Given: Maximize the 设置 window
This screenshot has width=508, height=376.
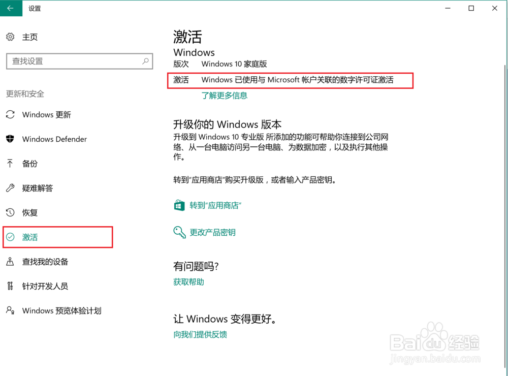Looking at the screenshot, I should (x=471, y=8).
